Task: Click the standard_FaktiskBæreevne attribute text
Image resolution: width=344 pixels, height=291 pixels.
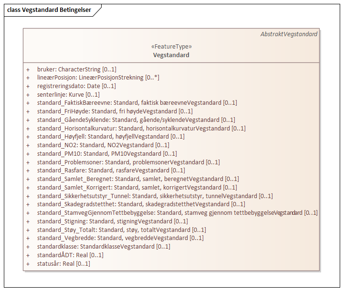Action: pyautogui.click(x=136, y=103)
